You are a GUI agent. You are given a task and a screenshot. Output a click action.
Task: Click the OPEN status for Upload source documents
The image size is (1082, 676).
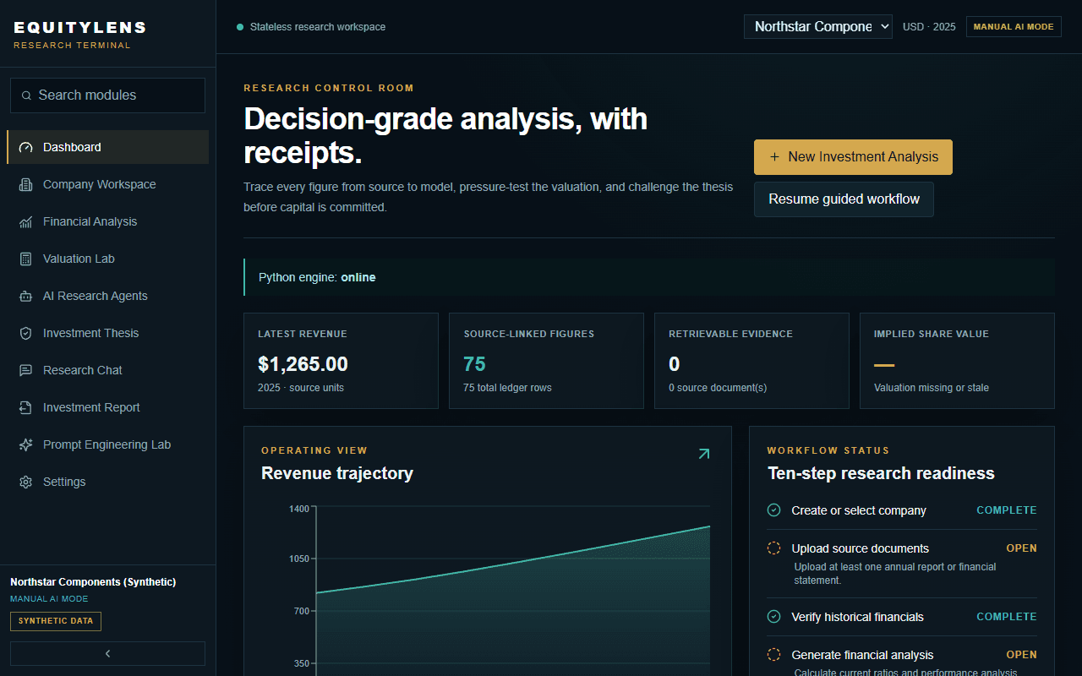[1021, 548]
